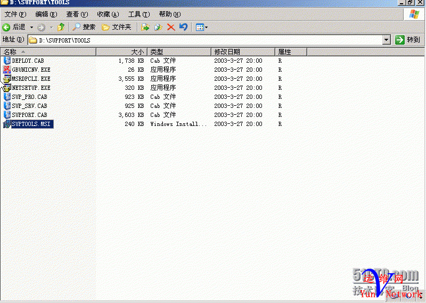Image resolution: width=426 pixels, height=303 pixels.
Task: Click the Windows Install... type text
Action: pyautogui.click(x=178, y=124)
